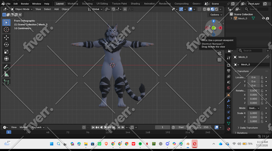Viewport: 272px width, 151px height.
Task: Toggle camera view icon in viewport
Action: pos(220,54)
